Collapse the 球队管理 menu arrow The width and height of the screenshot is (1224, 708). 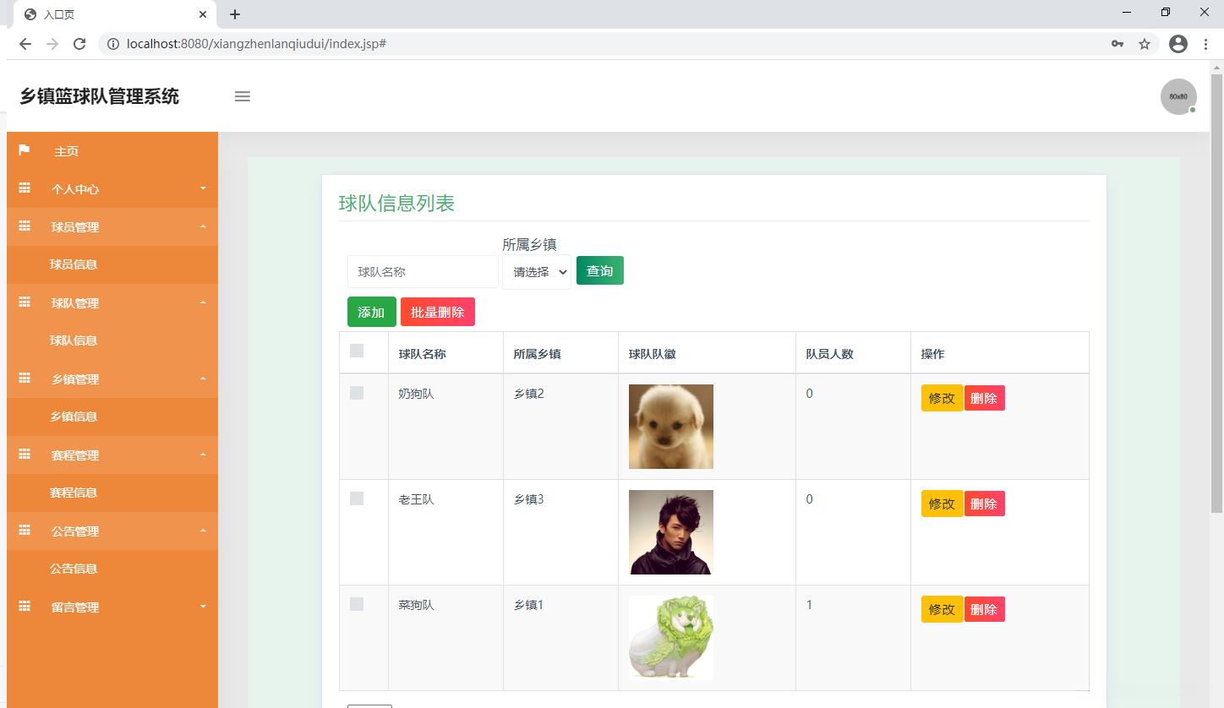click(203, 302)
